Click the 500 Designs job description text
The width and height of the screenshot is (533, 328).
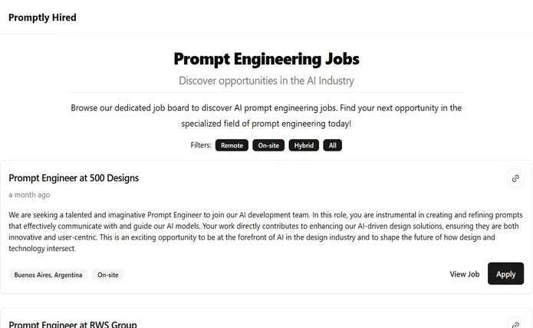[x=266, y=232]
